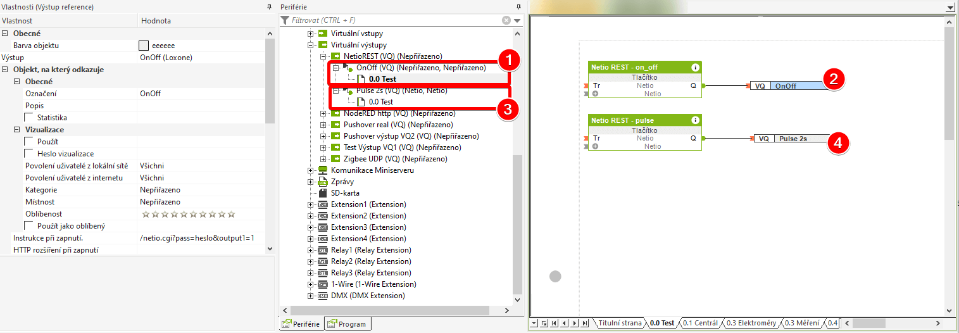Click the Relay3 extension icon

[323, 273]
